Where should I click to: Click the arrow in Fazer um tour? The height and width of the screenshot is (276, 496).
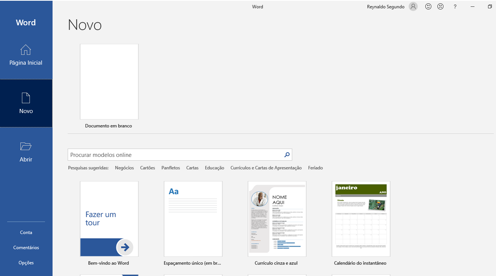pos(125,247)
